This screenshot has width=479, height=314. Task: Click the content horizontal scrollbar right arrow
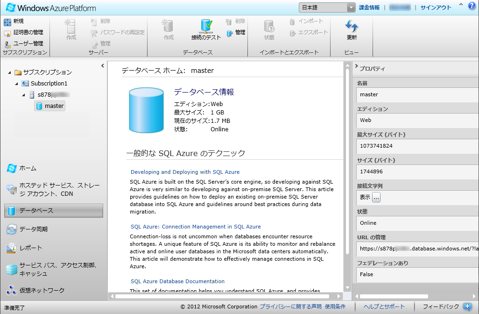(339, 296)
